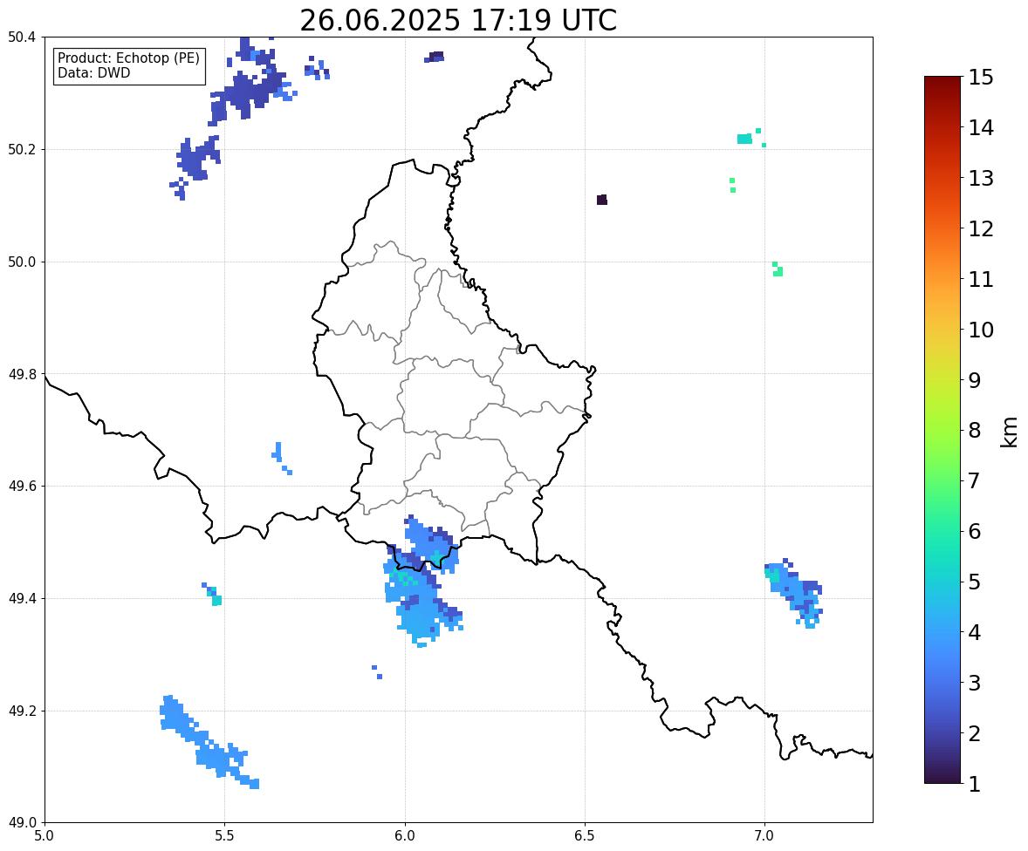
Task: Click colorbar tick label 9
Action: click(x=975, y=380)
